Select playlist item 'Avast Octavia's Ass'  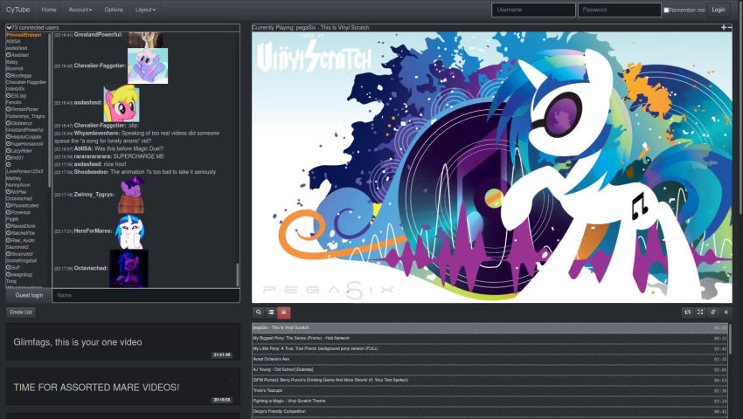pyautogui.click(x=490, y=359)
